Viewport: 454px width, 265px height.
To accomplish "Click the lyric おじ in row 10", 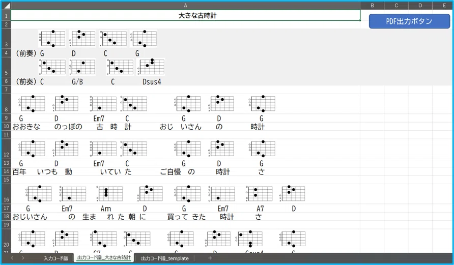I will (166, 127).
